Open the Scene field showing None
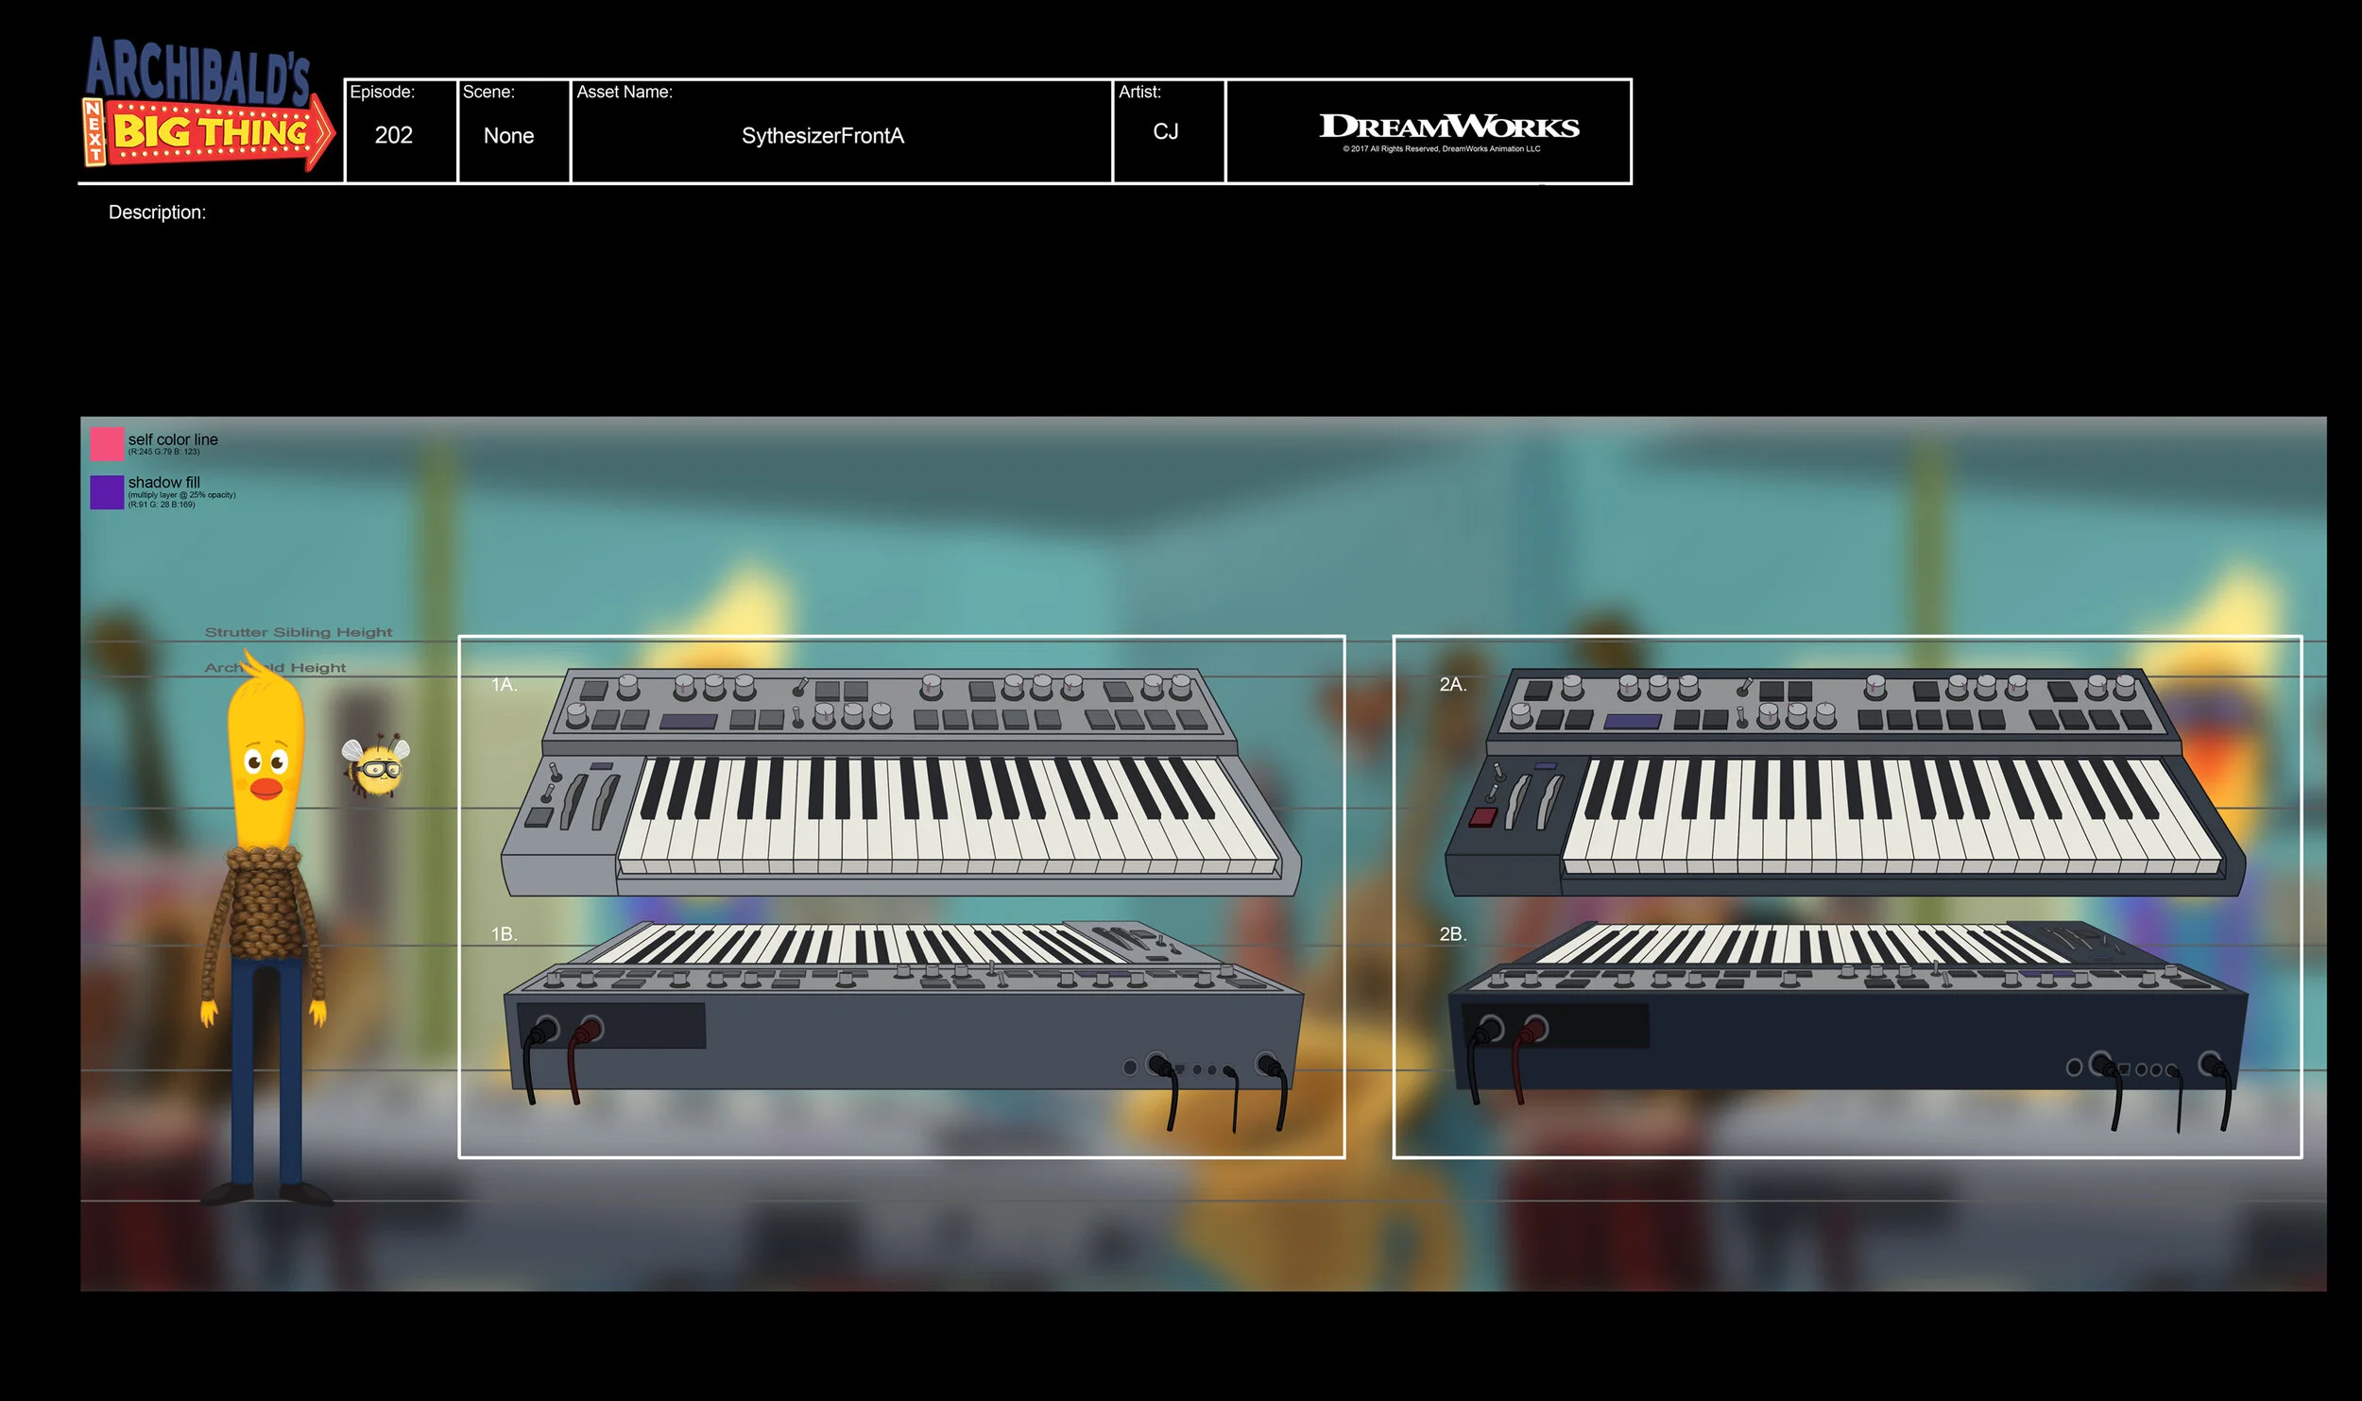This screenshot has width=2362, height=1401. (510, 135)
